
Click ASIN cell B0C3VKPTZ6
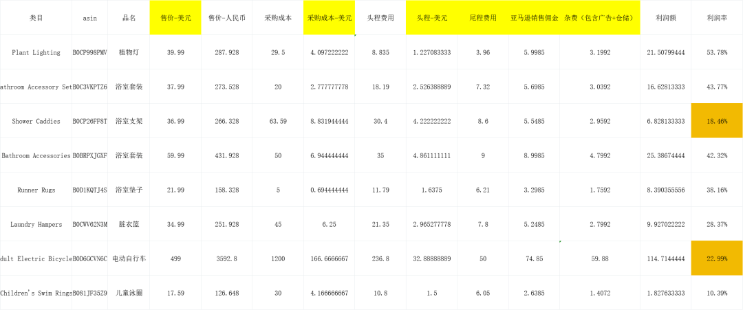coord(90,87)
